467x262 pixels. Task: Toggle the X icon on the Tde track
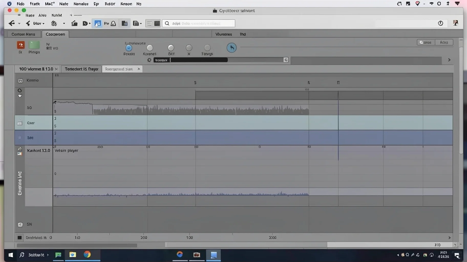(x=19, y=138)
